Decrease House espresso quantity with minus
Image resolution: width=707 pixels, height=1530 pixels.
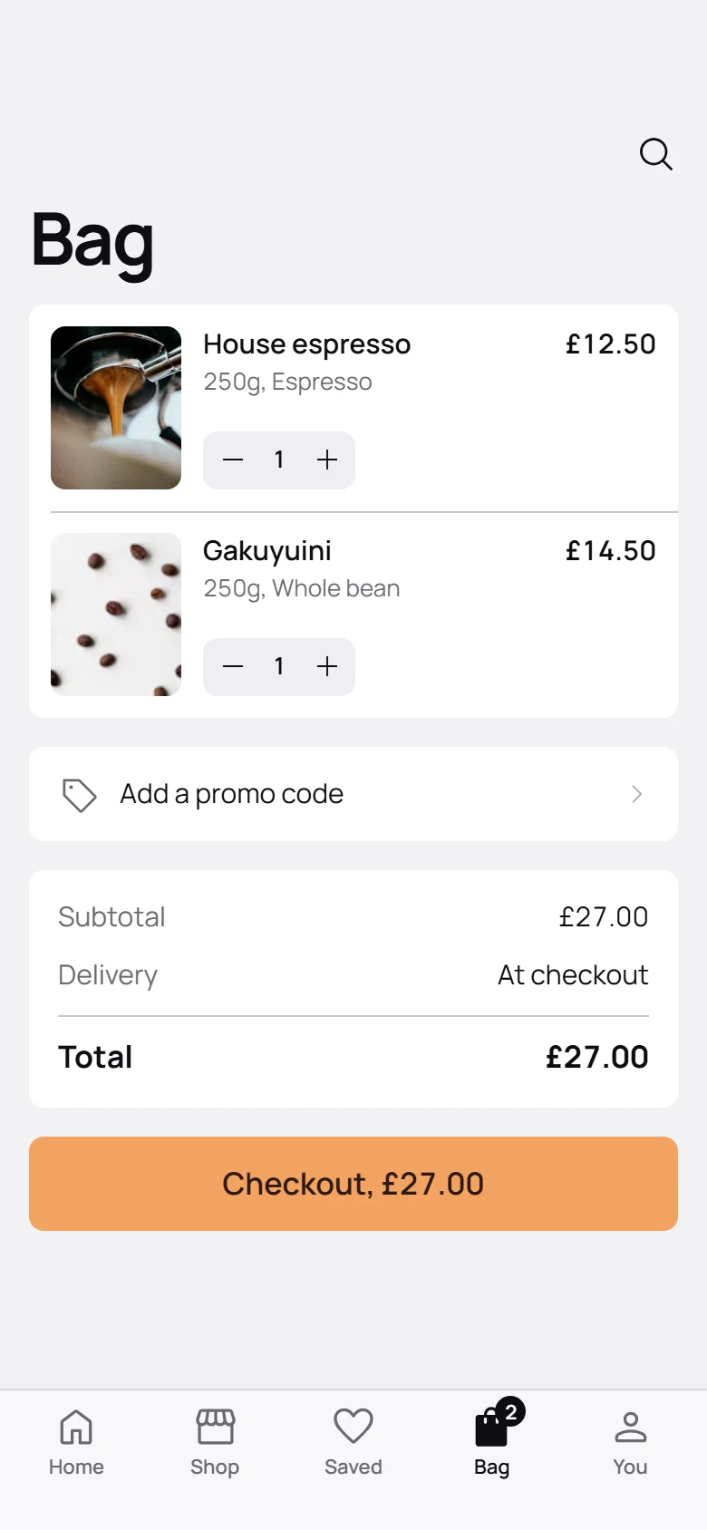[x=233, y=460]
